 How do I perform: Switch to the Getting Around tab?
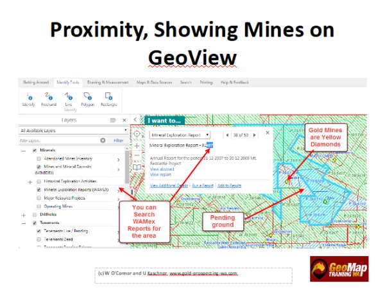(x=36, y=82)
